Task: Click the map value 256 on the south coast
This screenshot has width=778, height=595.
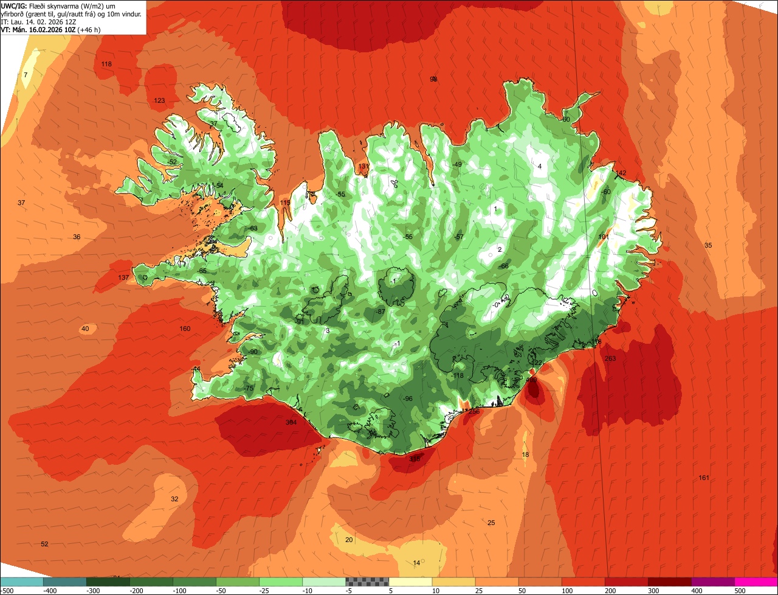Action: point(474,412)
